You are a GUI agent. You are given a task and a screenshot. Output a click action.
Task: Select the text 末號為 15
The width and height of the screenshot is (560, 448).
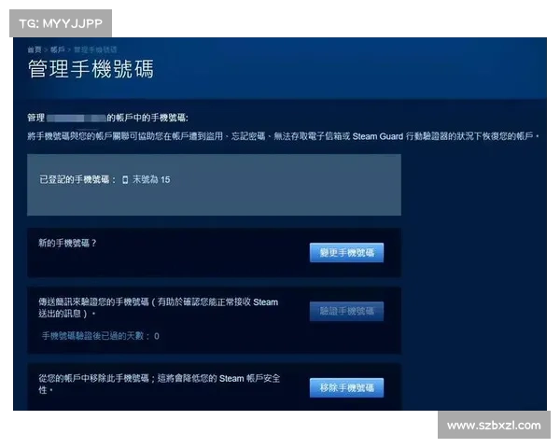pos(151,179)
